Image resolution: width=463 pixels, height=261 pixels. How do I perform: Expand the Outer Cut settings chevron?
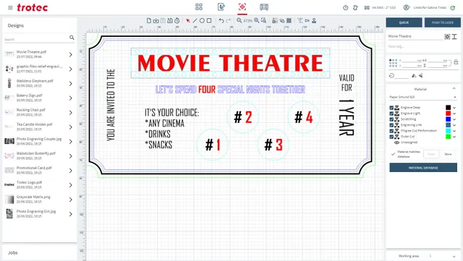point(454,137)
